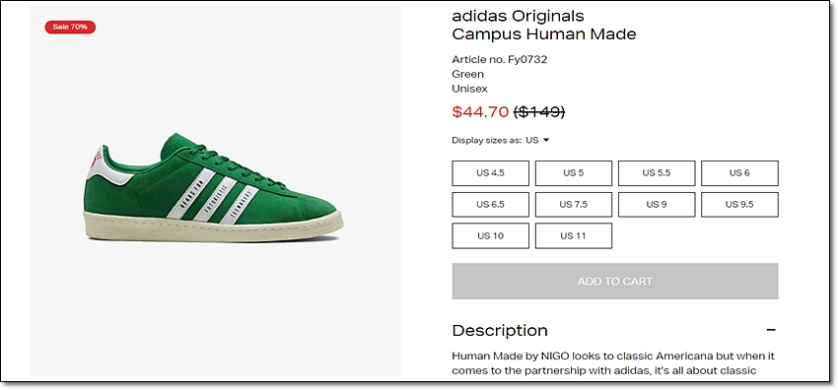Pick size US 7.5
Viewport: 838px width, 390px height.
pyautogui.click(x=574, y=204)
